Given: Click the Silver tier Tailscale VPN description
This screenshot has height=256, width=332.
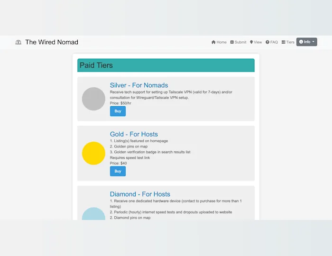Looking at the screenshot, I should click(171, 95).
